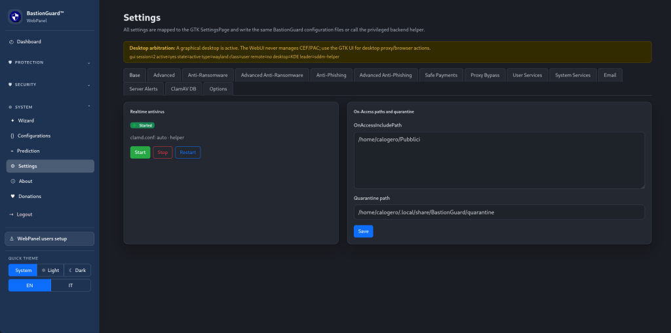Click the textarea resize handle corner

[642, 186]
